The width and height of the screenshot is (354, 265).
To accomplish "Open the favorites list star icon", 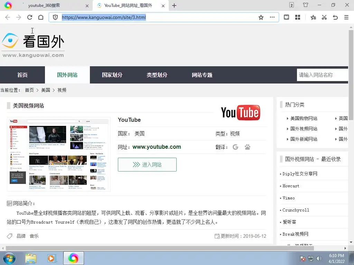I will click(313, 17).
